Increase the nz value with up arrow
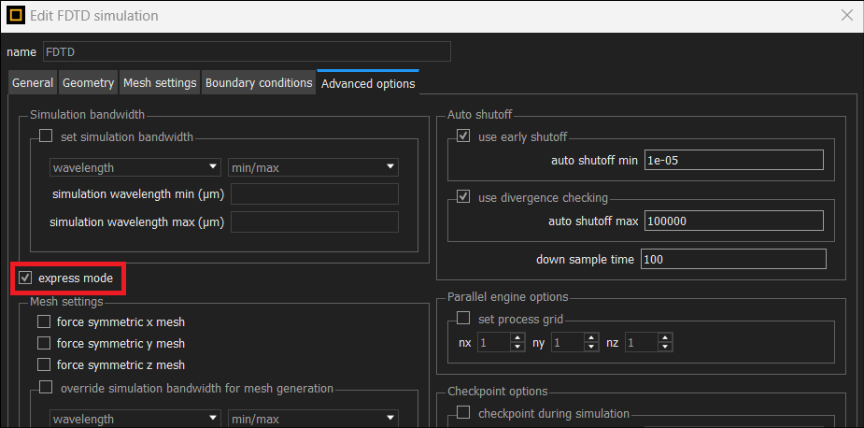Image resolution: width=864 pixels, height=428 pixels. pos(666,338)
